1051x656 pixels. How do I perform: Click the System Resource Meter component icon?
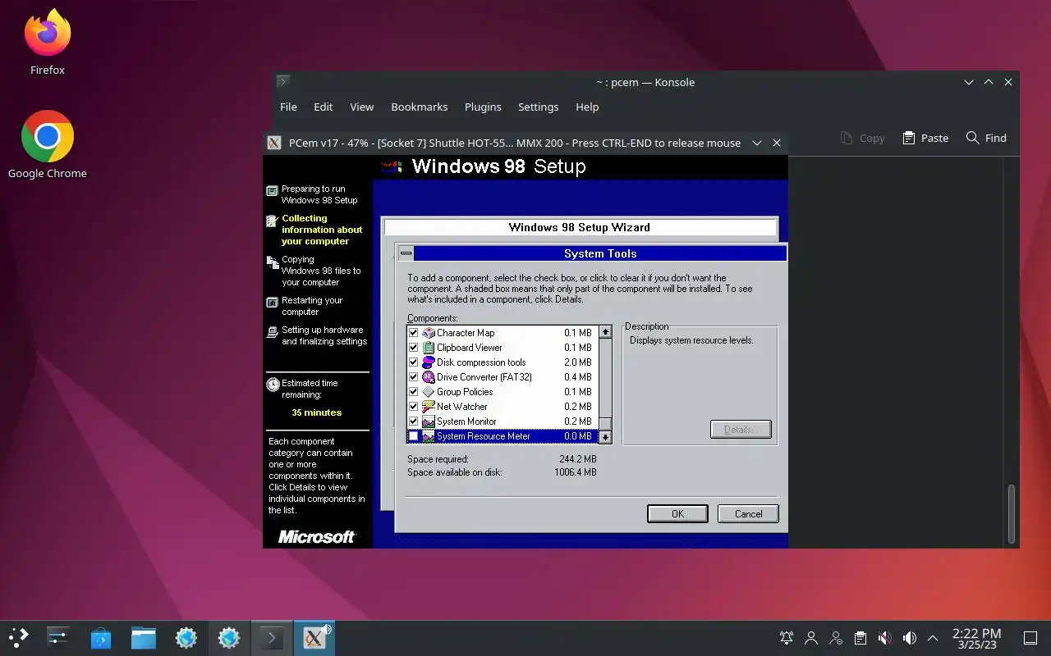coord(429,436)
